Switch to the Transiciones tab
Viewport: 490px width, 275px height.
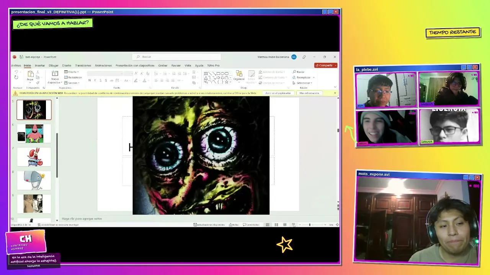[x=83, y=65]
